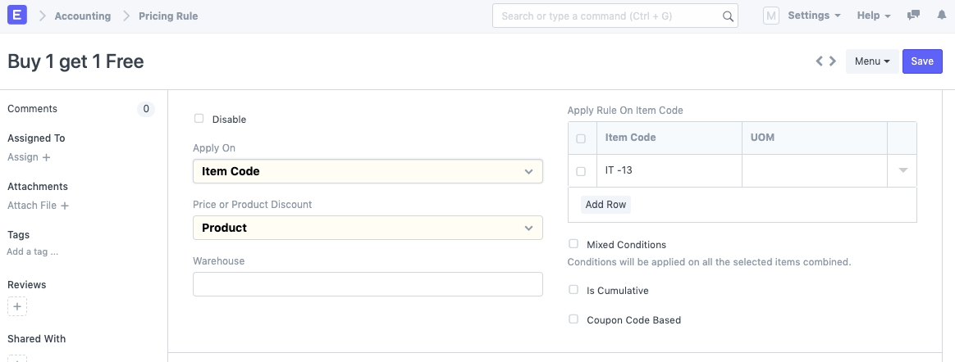Click the user avatar M icon
The height and width of the screenshot is (362, 955).
tap(770, 16)
